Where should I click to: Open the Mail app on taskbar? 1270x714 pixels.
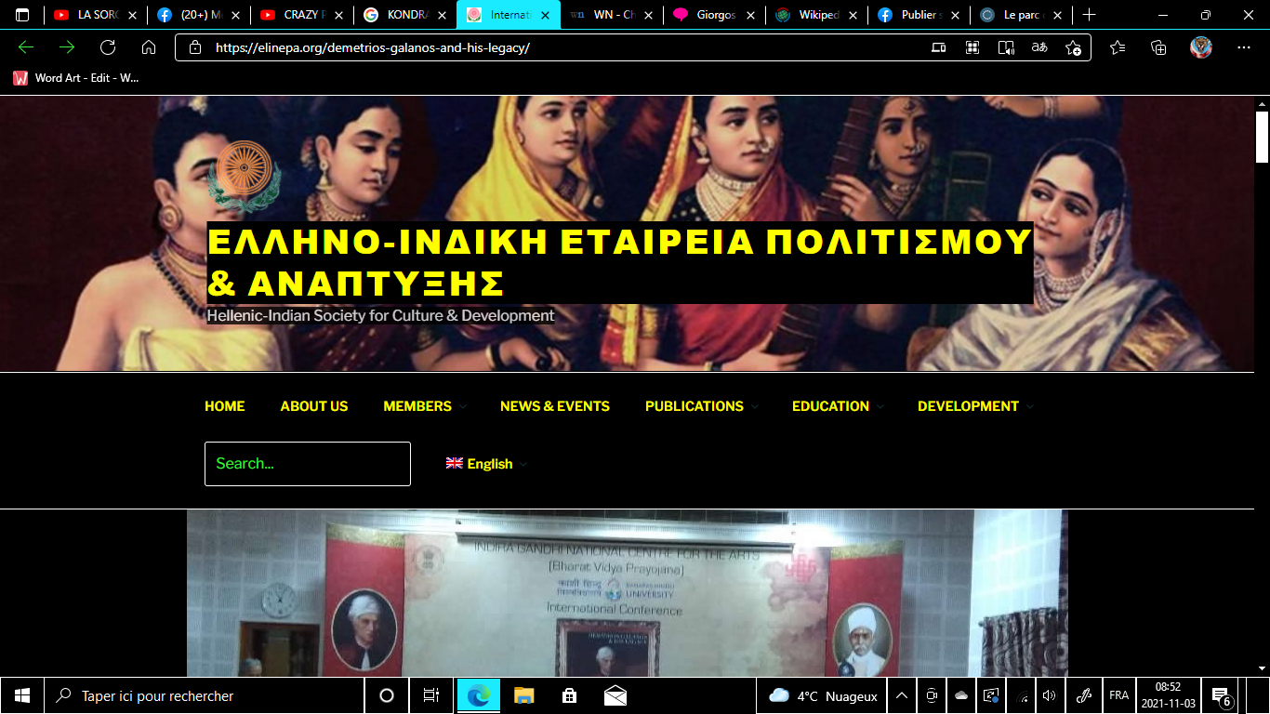tap(615, 695)
